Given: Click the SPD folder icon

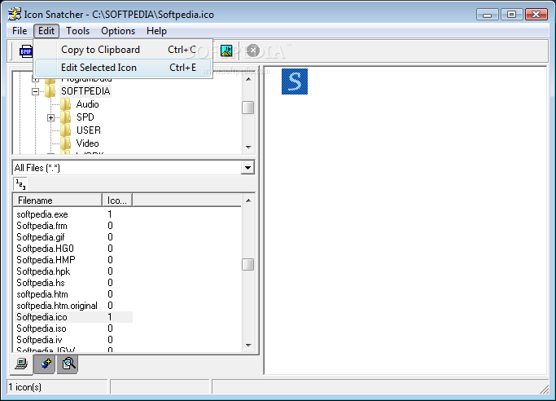Looking at the screenshot, I should coord(65,117).
